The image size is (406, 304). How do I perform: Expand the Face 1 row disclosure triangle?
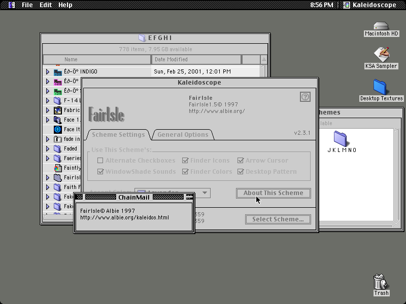pos(48,120)
